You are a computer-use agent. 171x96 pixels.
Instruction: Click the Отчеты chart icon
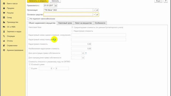[x=4, y=41]
